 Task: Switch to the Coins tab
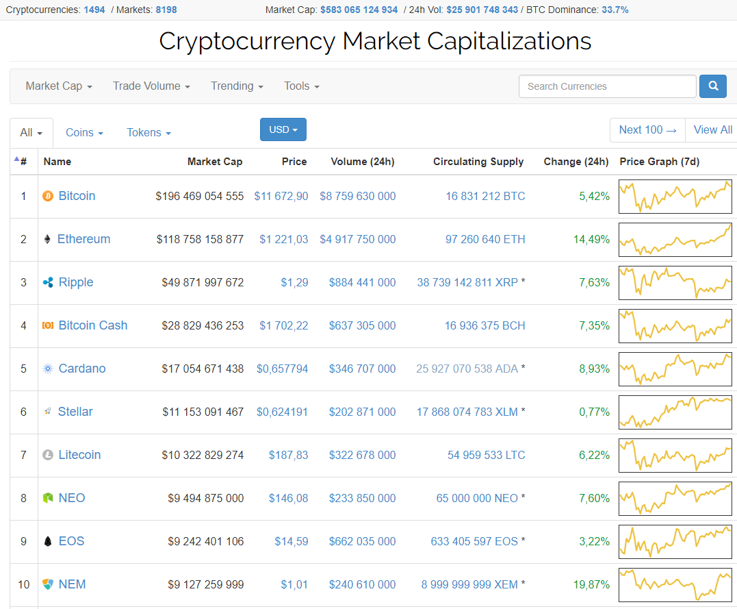[x=84, y=133]
